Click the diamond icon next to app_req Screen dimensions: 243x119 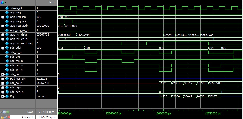coord(7,12)
